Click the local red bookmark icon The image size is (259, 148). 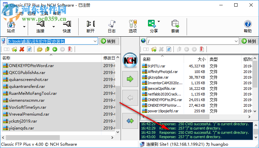[x=70, y=49]
